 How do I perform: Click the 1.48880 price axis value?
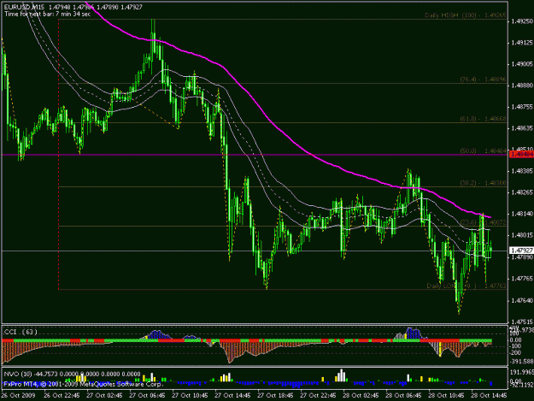[x=522, y=86]
